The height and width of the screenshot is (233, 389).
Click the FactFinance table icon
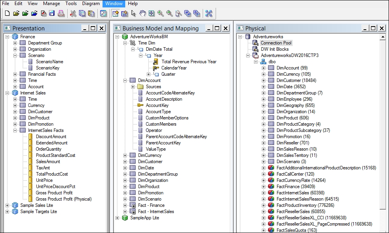(271, 187)
